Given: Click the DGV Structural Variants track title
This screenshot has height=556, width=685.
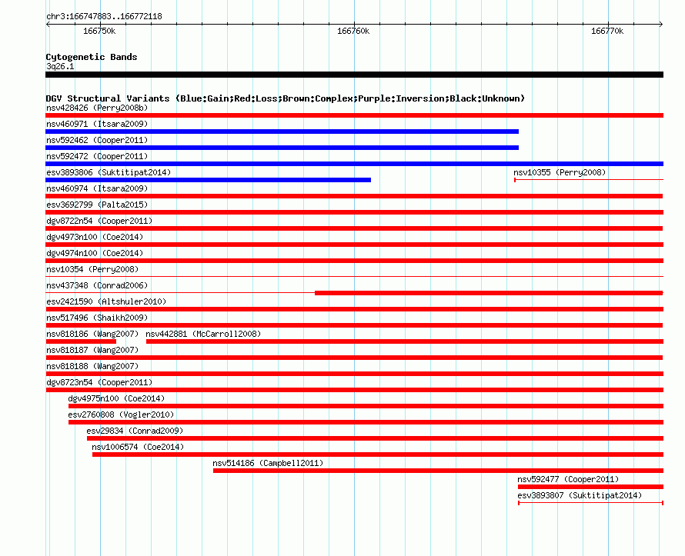Looking at the screenshot, I should point(286,98).
